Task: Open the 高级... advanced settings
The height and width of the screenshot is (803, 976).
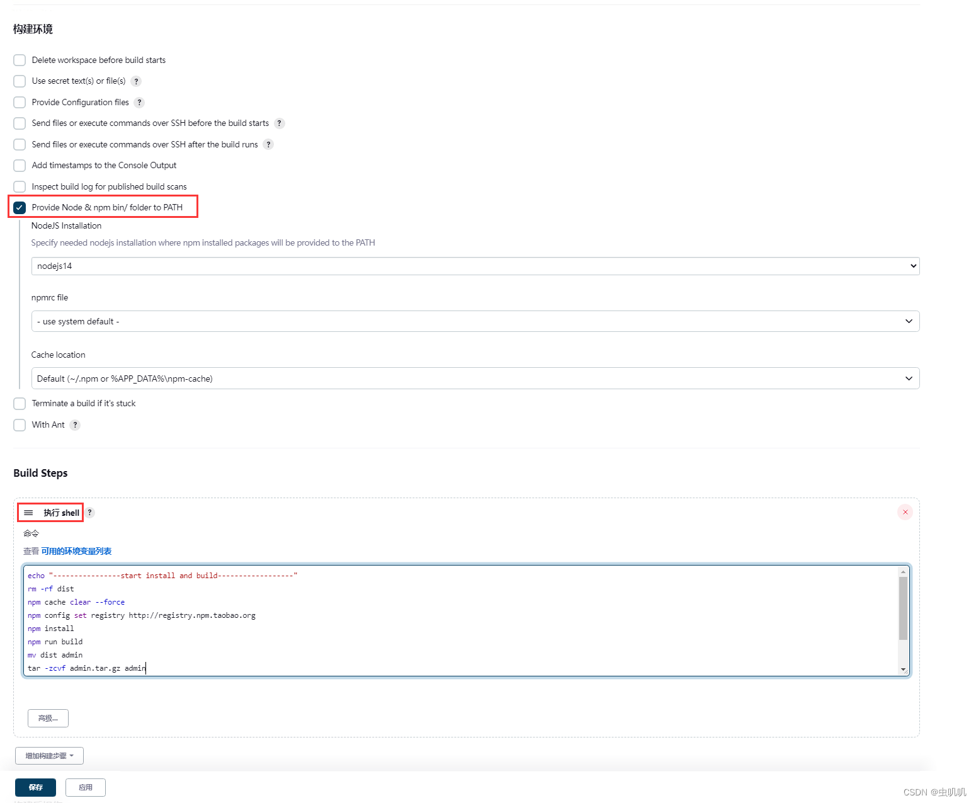Action: (x=48, y=718)
